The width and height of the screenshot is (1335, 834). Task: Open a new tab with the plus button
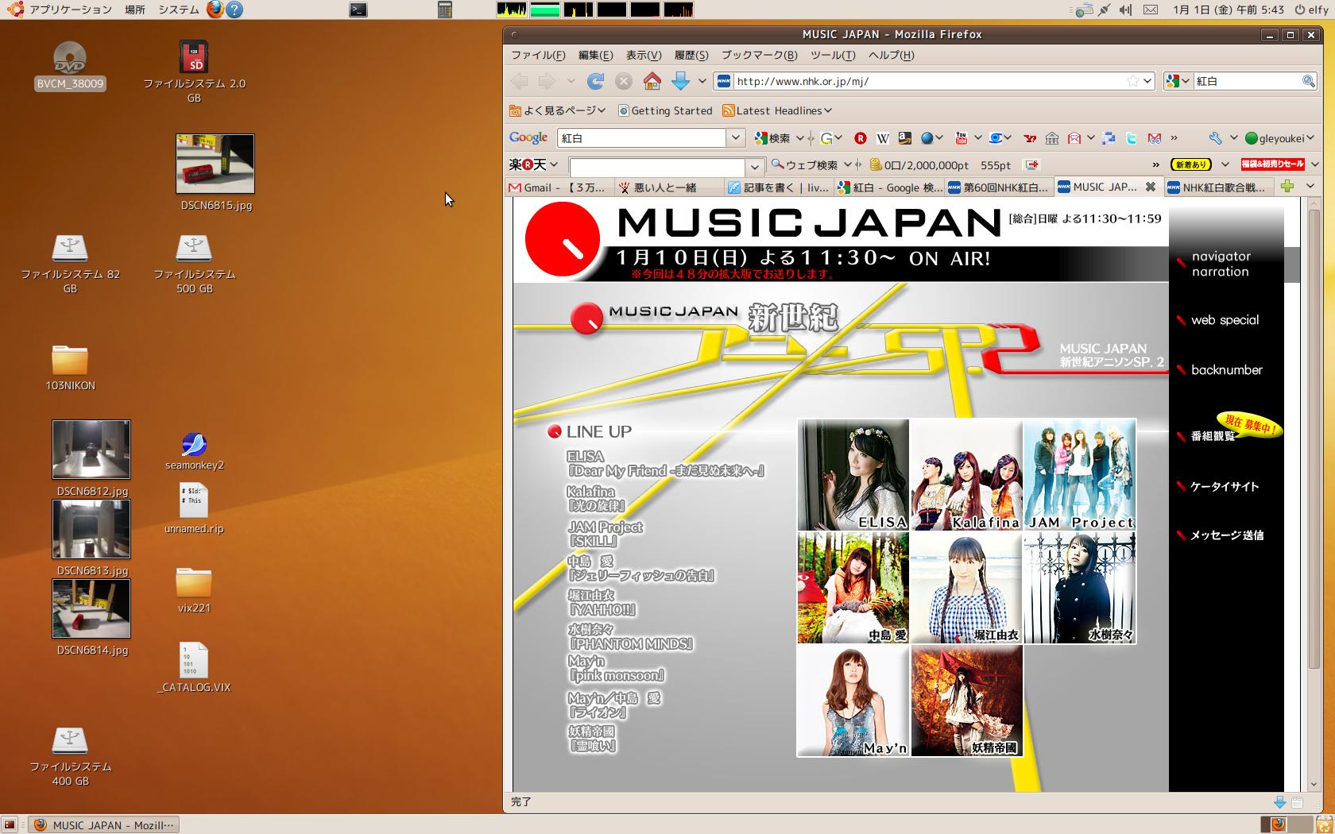pyautogui.click(x=1287, y=186)
